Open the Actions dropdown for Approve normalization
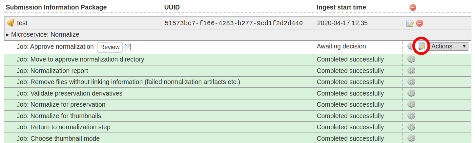The width and height of the screenshot is (475, 143). (x=448, y=46)
